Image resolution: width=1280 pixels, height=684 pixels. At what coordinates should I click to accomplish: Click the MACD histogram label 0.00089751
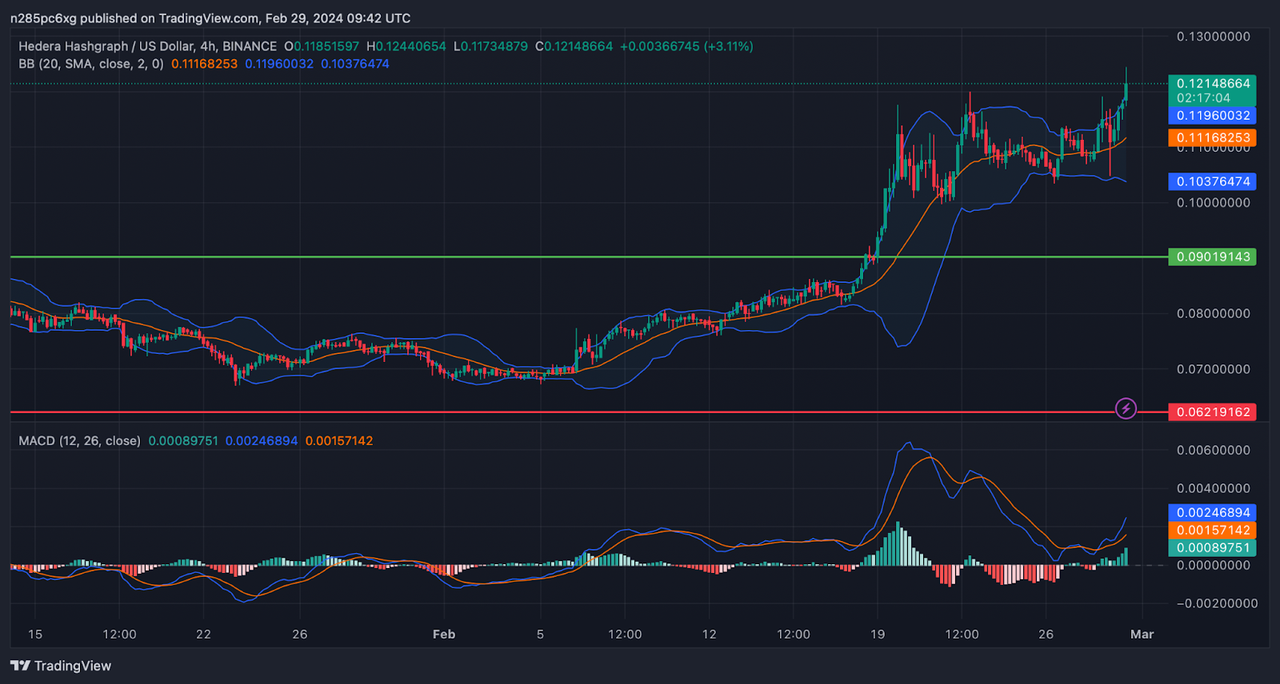1213,547
